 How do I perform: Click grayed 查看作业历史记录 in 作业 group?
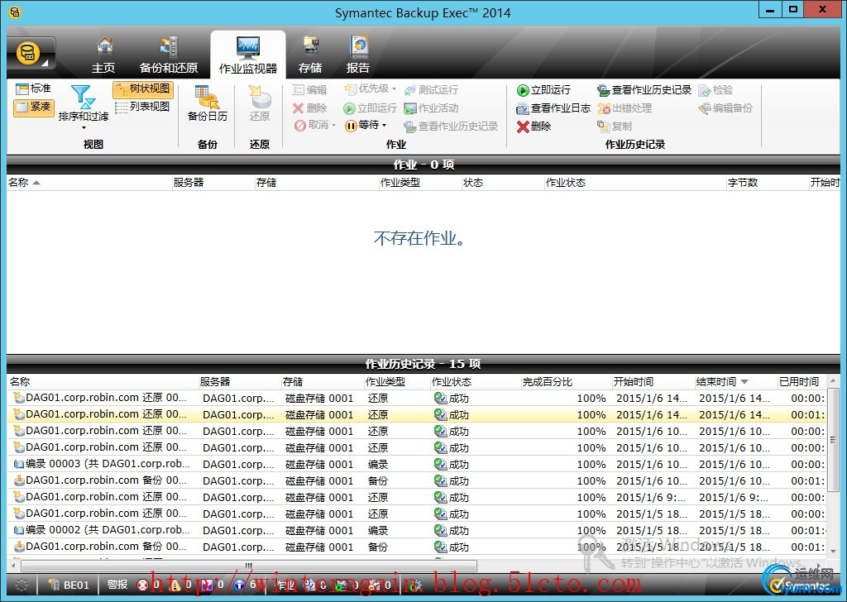point(451,127)
